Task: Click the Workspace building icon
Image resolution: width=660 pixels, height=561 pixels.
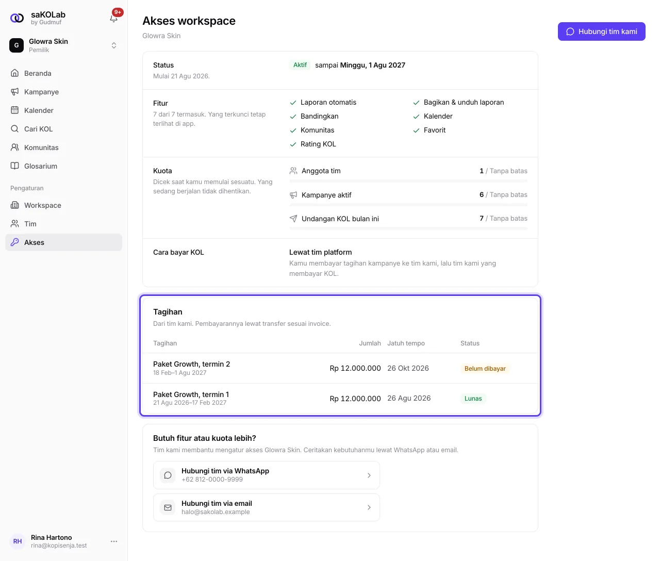Action: click(15, 205)
